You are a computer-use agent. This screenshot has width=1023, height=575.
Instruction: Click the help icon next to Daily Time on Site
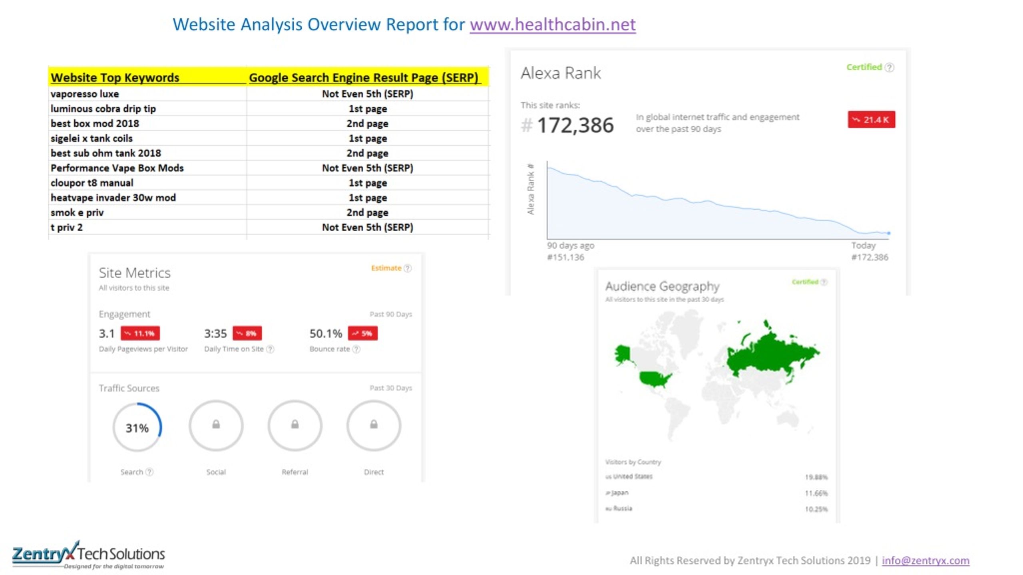click(271, 349)
